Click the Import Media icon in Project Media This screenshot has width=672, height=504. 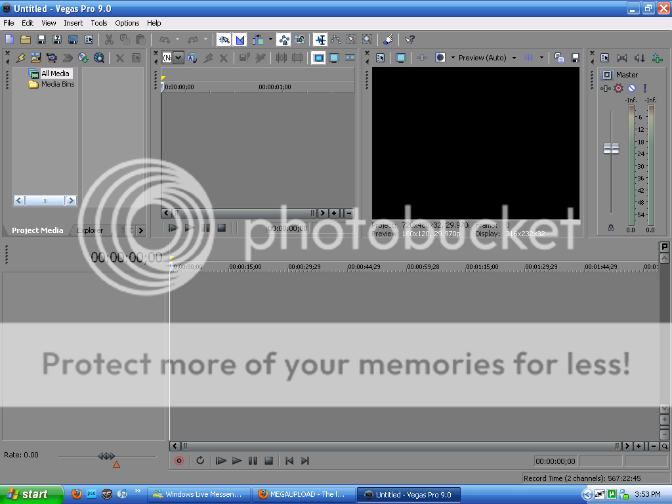pyautogui.click(x=35, y=58)
